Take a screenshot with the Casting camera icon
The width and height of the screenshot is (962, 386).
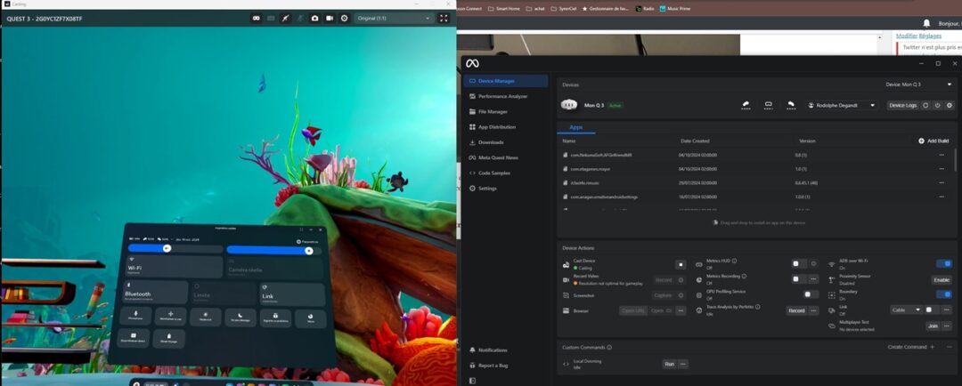coord(314,19)
